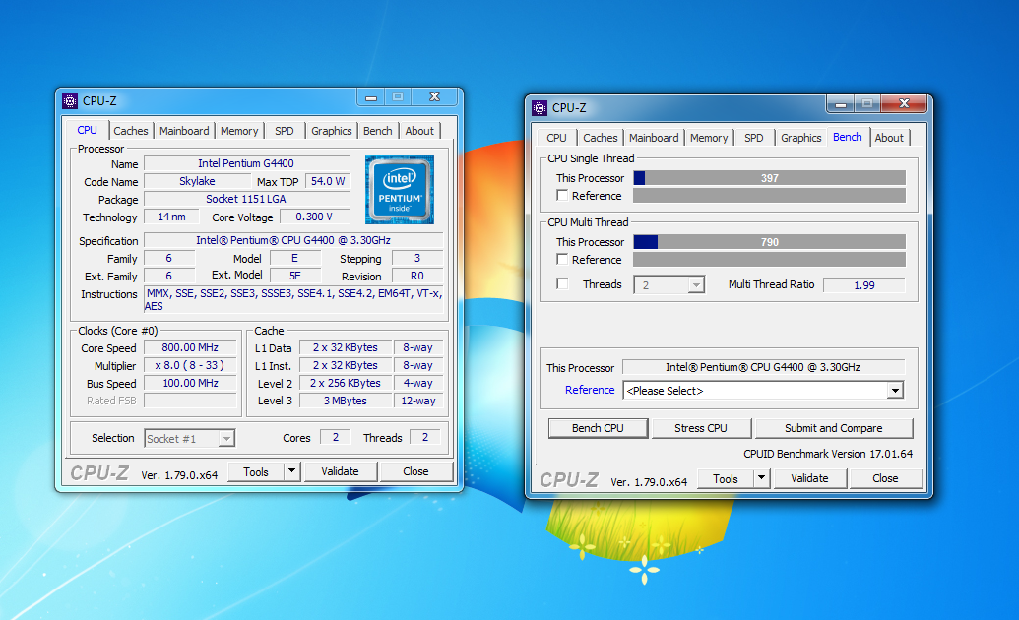This screenshot has width=1019, height=620.
Task: Click the Technology value '14 nm'
Action: pos(171,217)
